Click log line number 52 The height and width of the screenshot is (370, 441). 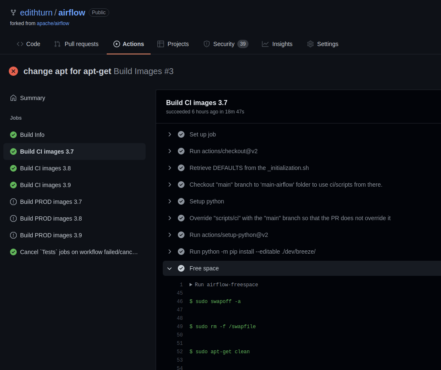tap(180, 352)
